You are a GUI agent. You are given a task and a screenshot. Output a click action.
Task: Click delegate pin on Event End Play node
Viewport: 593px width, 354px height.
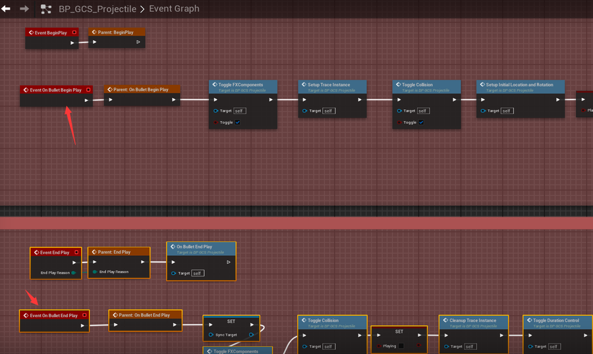click(x=76, y=252)
